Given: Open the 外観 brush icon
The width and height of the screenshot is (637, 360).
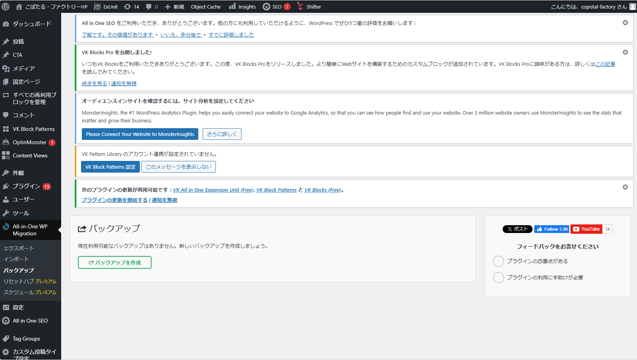Looking at the screenshot, I should [x=6, y=173].
